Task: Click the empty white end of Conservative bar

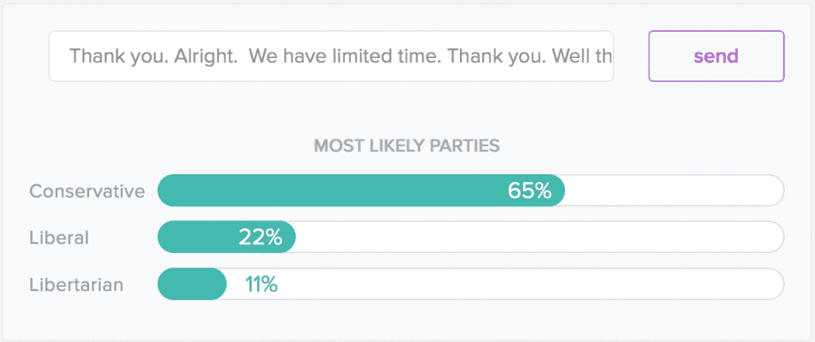Action: 677,191
